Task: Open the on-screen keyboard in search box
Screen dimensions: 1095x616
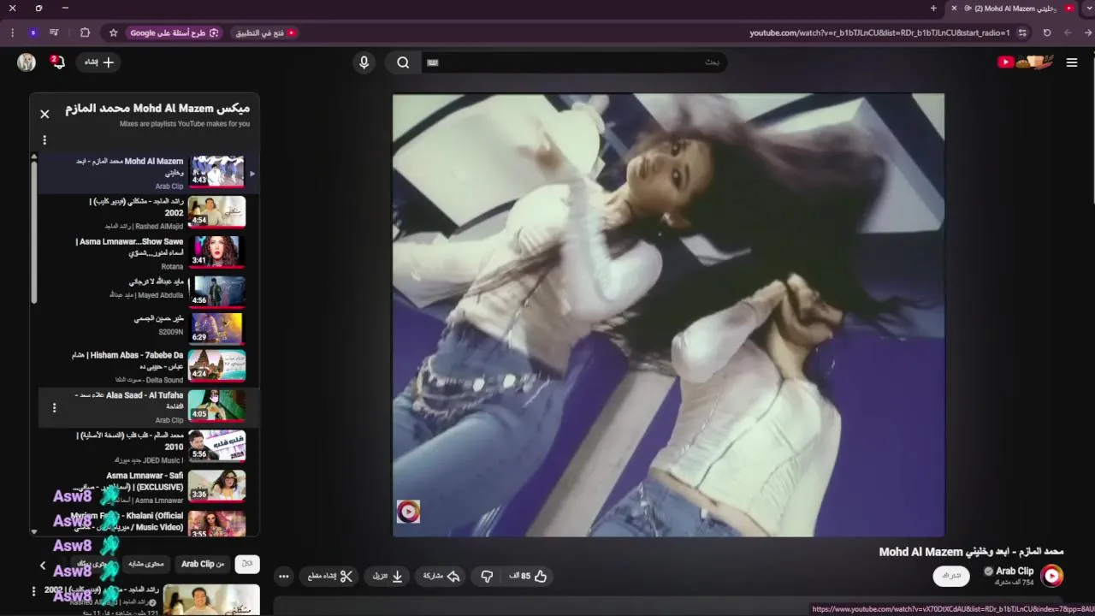Action: pyautogui.click(x=433, y=62)
